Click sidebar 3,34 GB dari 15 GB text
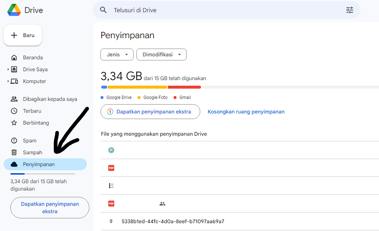Viewport: 379px width, 231px height. 39,185
